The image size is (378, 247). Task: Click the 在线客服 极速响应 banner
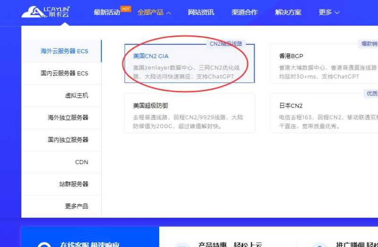(x=90, y=237)
